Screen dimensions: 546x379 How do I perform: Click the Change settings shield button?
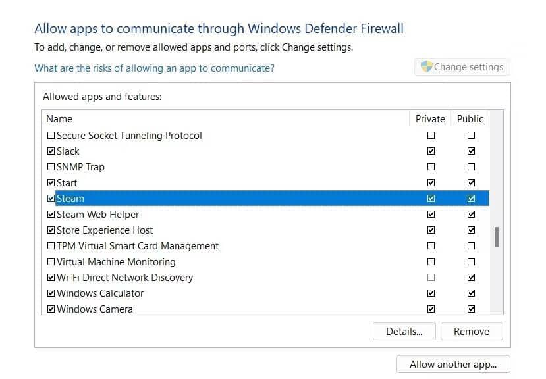(462, 67)
